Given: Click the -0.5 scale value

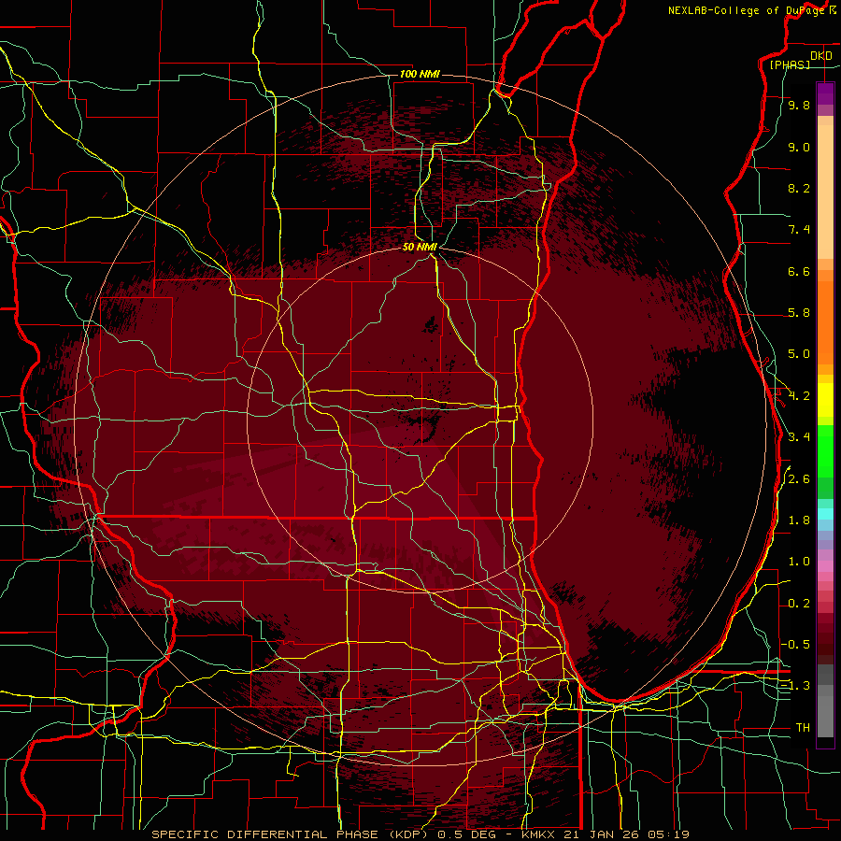Looking at the screenshot, I should click(x=795, y=644).
